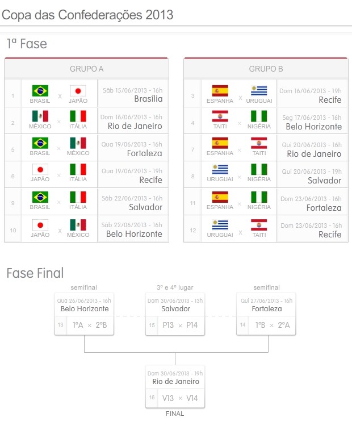Viewport: 352px width, 426px height.
Task: Click Italy flag in Brasil x Itália match
Action: [78, 197]
